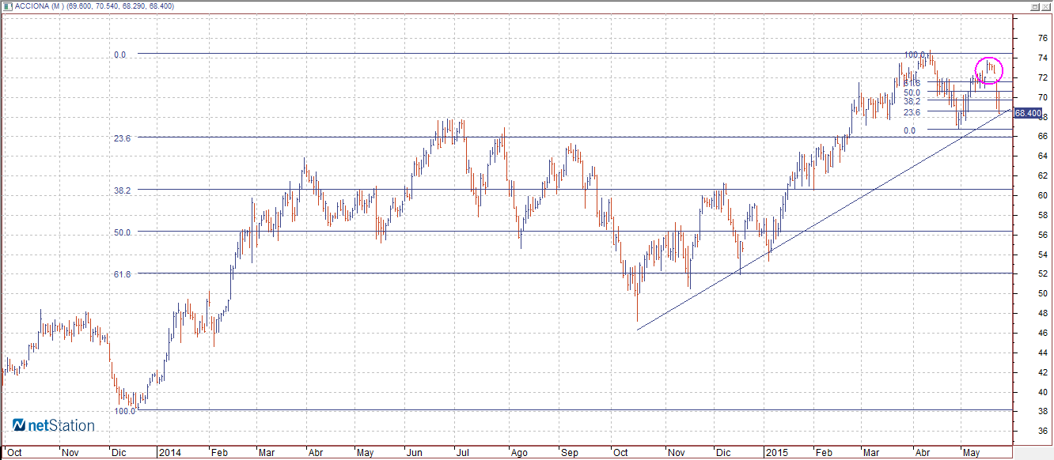Click the 44 value on the price axis
The image size is (1054, 460).
(x=1043, y=353)
